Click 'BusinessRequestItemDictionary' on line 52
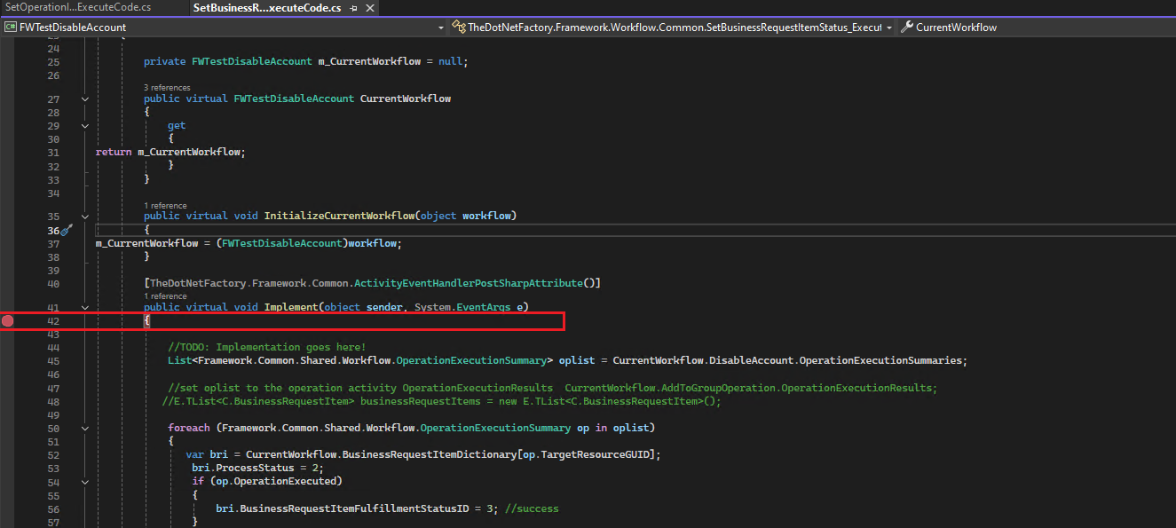This screenshot has width=1176, height=528. point(429,454)
